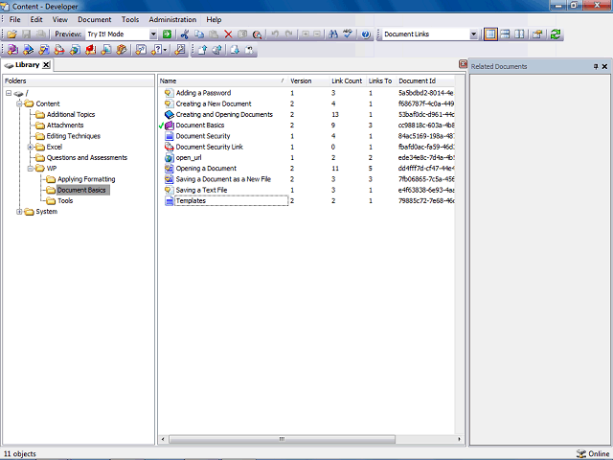Click the horizontal scrollbar thumb in the document list
This screenshot has height=460, width=613.
pyautogui.click(x=282, y=439)
